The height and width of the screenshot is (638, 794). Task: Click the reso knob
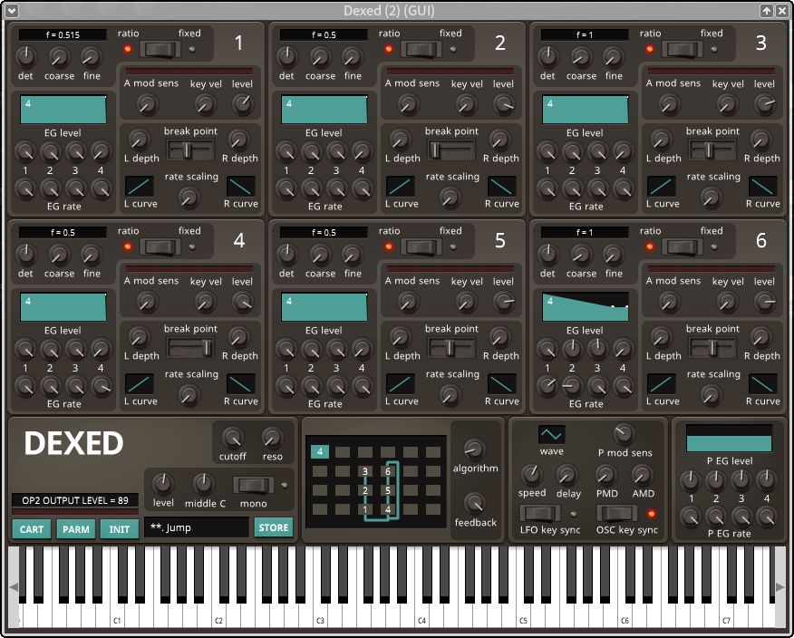coord(272,438)
